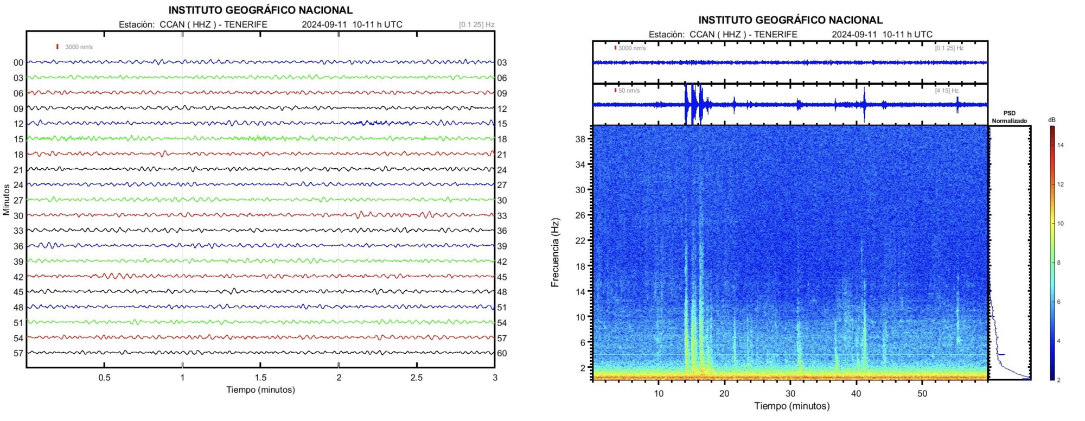Select the red trace labeled 30 to 33

[x=260, y=215]
